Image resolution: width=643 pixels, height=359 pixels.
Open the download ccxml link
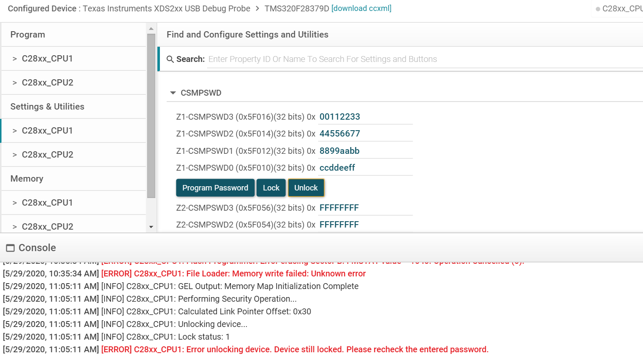361,8
